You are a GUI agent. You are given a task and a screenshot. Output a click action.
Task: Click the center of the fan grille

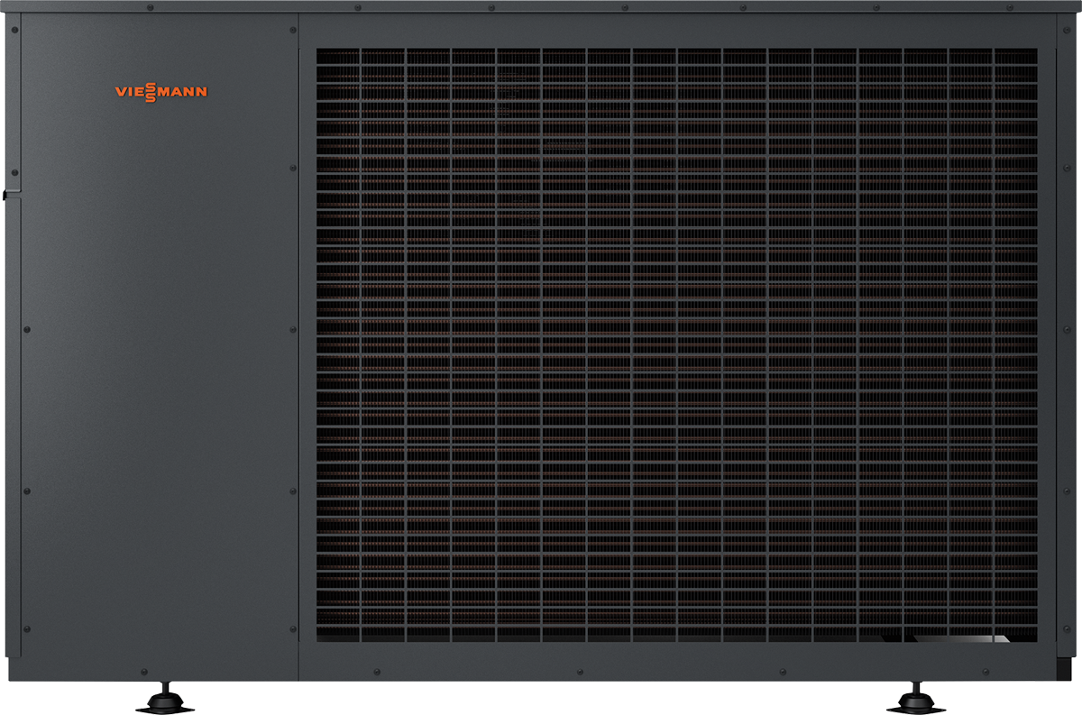[x=676, y=345]
